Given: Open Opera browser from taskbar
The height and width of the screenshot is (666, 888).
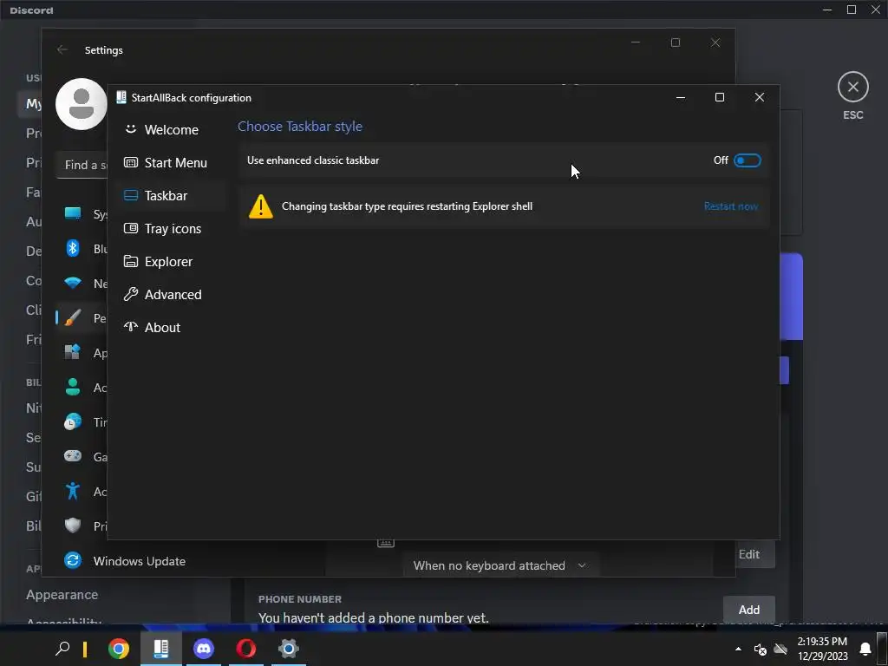Looking at the screenshot, I should pyautogui.click(x=245, y=649).
